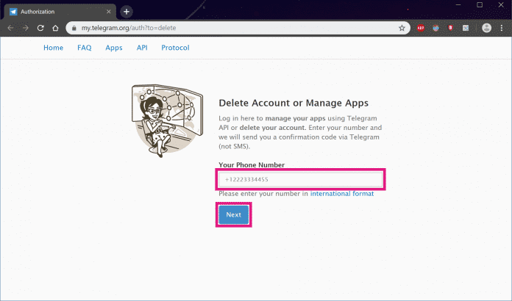Open the red ABP extension icon
Viewport: 512px width, 301px height.
click(x=421, y=28)
